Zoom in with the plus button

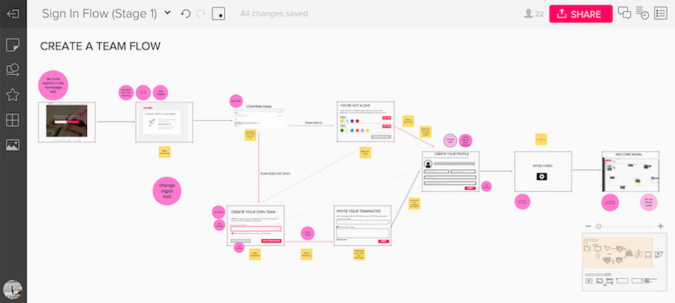pyautogui.click(x=660, y=226)
